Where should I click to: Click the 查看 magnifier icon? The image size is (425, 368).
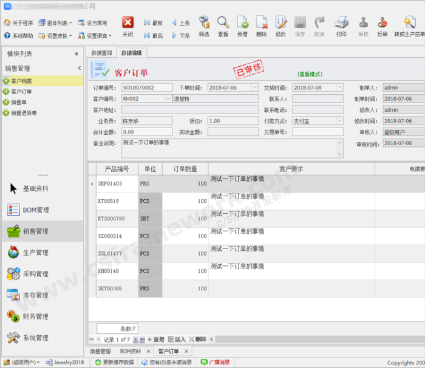tap(223, 23)
